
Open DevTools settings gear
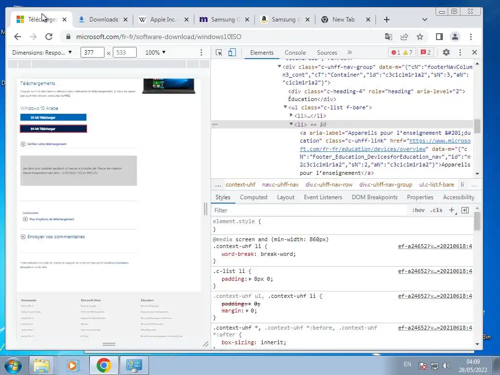coord(446,52)
